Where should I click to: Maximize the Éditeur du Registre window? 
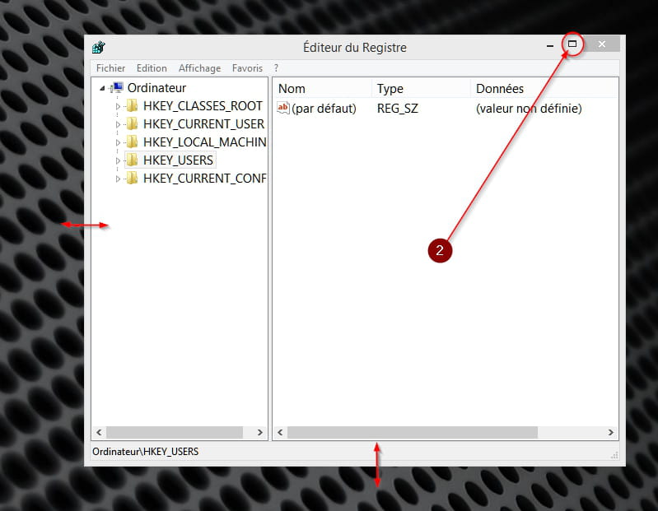[x=572, y=44]
